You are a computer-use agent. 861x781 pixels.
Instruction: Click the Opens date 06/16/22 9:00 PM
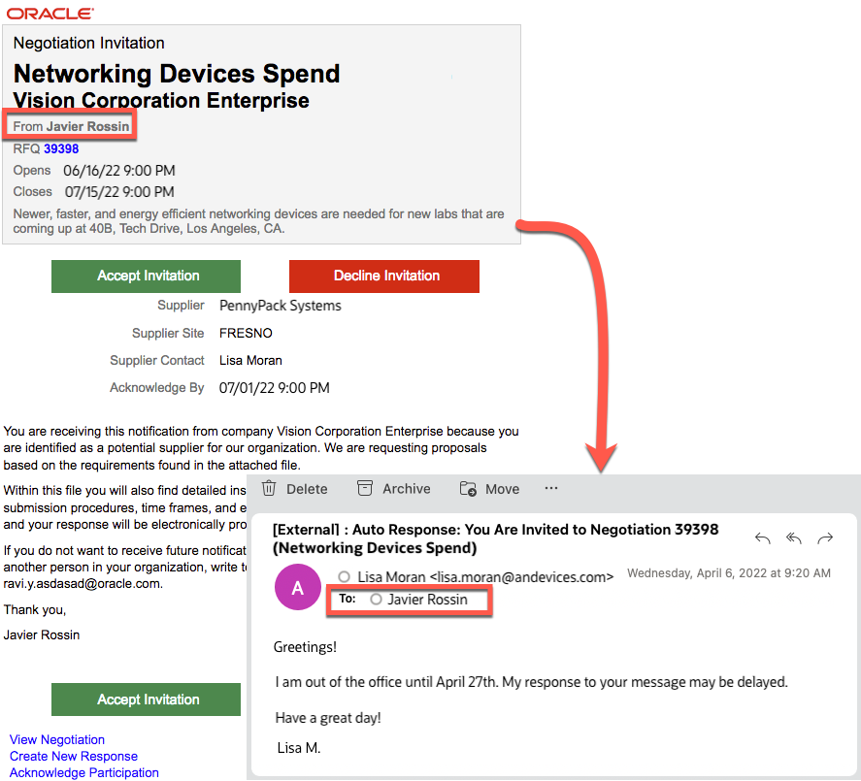[x=119, y=171]
